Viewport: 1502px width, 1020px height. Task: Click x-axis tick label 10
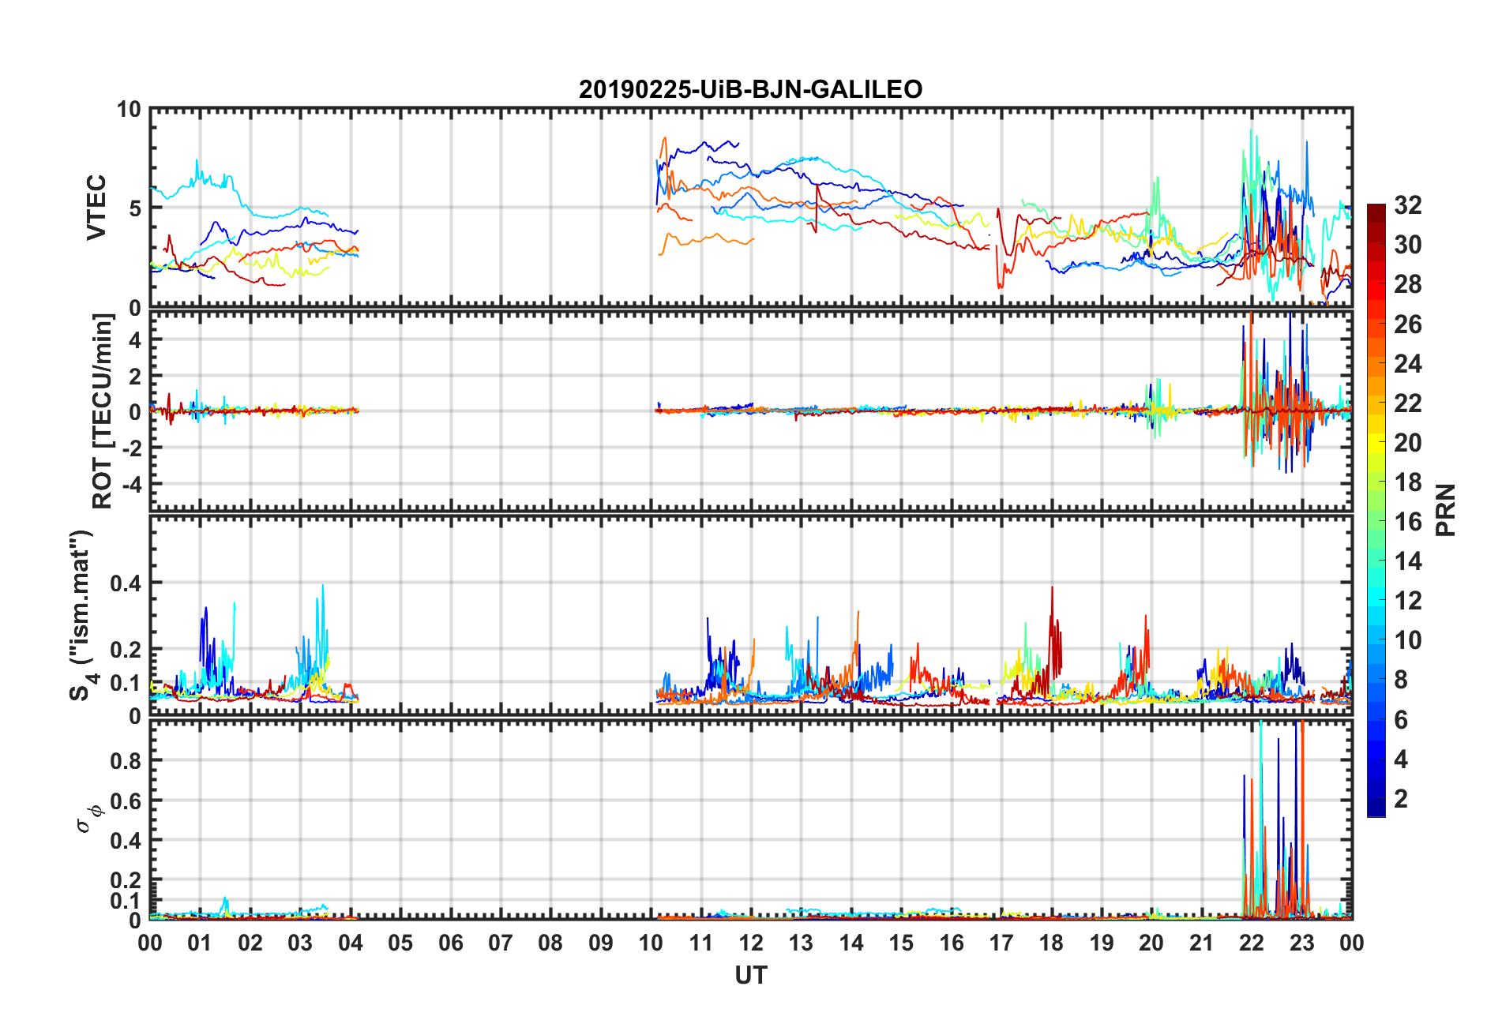point(651,943)
